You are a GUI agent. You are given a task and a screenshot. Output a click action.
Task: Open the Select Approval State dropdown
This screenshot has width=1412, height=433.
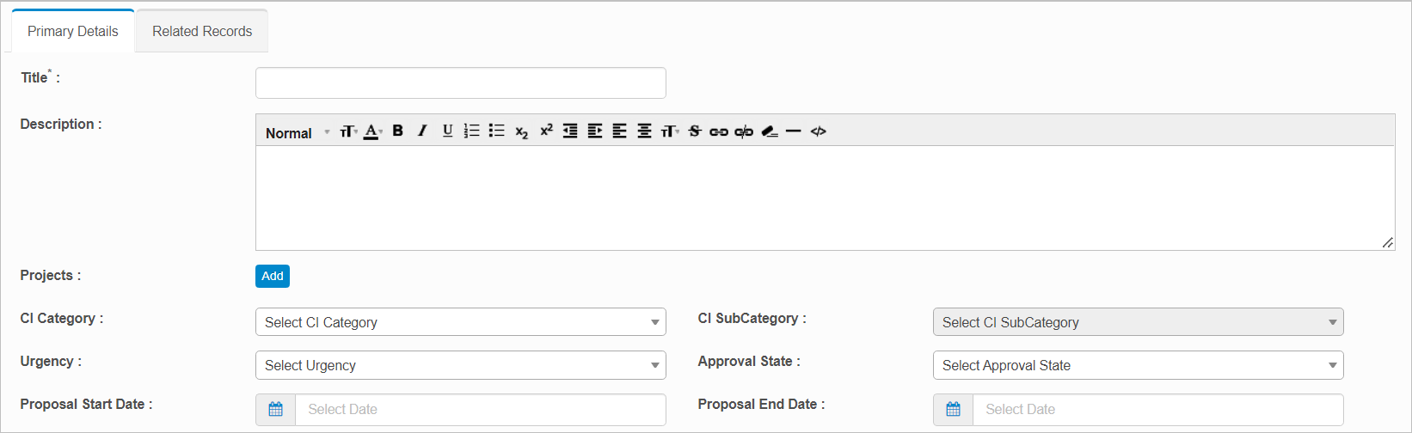click(x=1137, y=365)
